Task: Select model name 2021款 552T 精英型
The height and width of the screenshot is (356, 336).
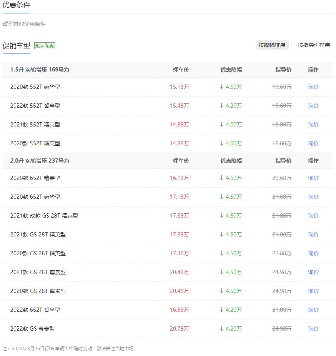Action: click(35, 125)
